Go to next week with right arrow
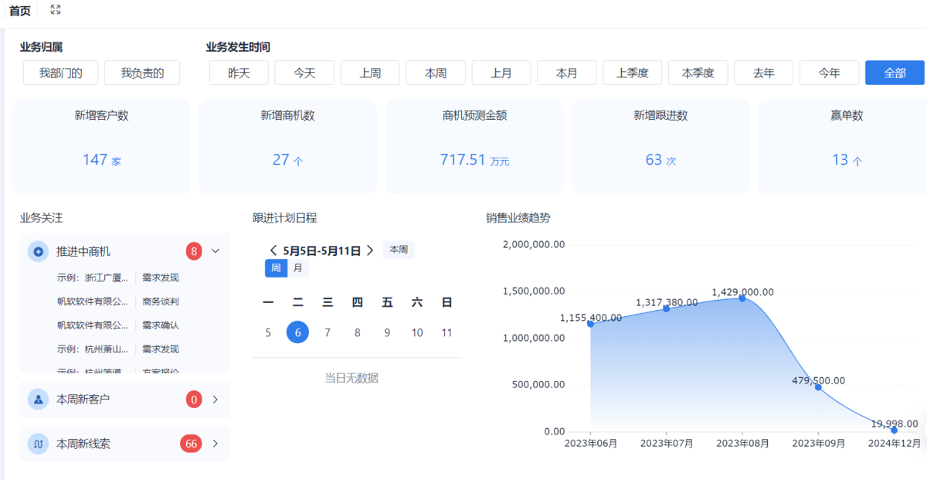The width and height of the screenshot is (927, 480). pyautogui.click(x=370, y=250)
